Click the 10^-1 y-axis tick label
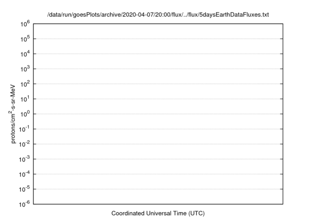This screenshot has height=218, width=312. point(24,129)
